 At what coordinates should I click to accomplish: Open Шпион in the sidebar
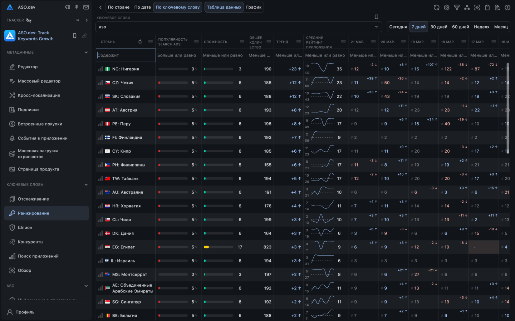click(x=25, y=228)
